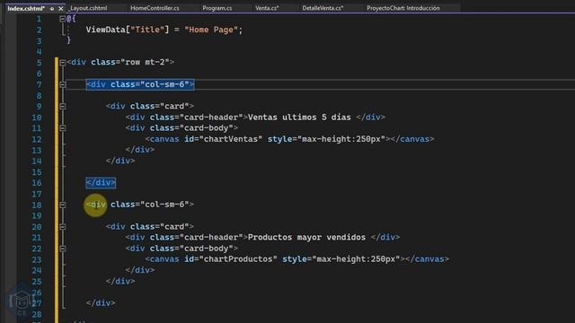
Task: Click the closing div on line 27
Action: click(x=101, y=303)
